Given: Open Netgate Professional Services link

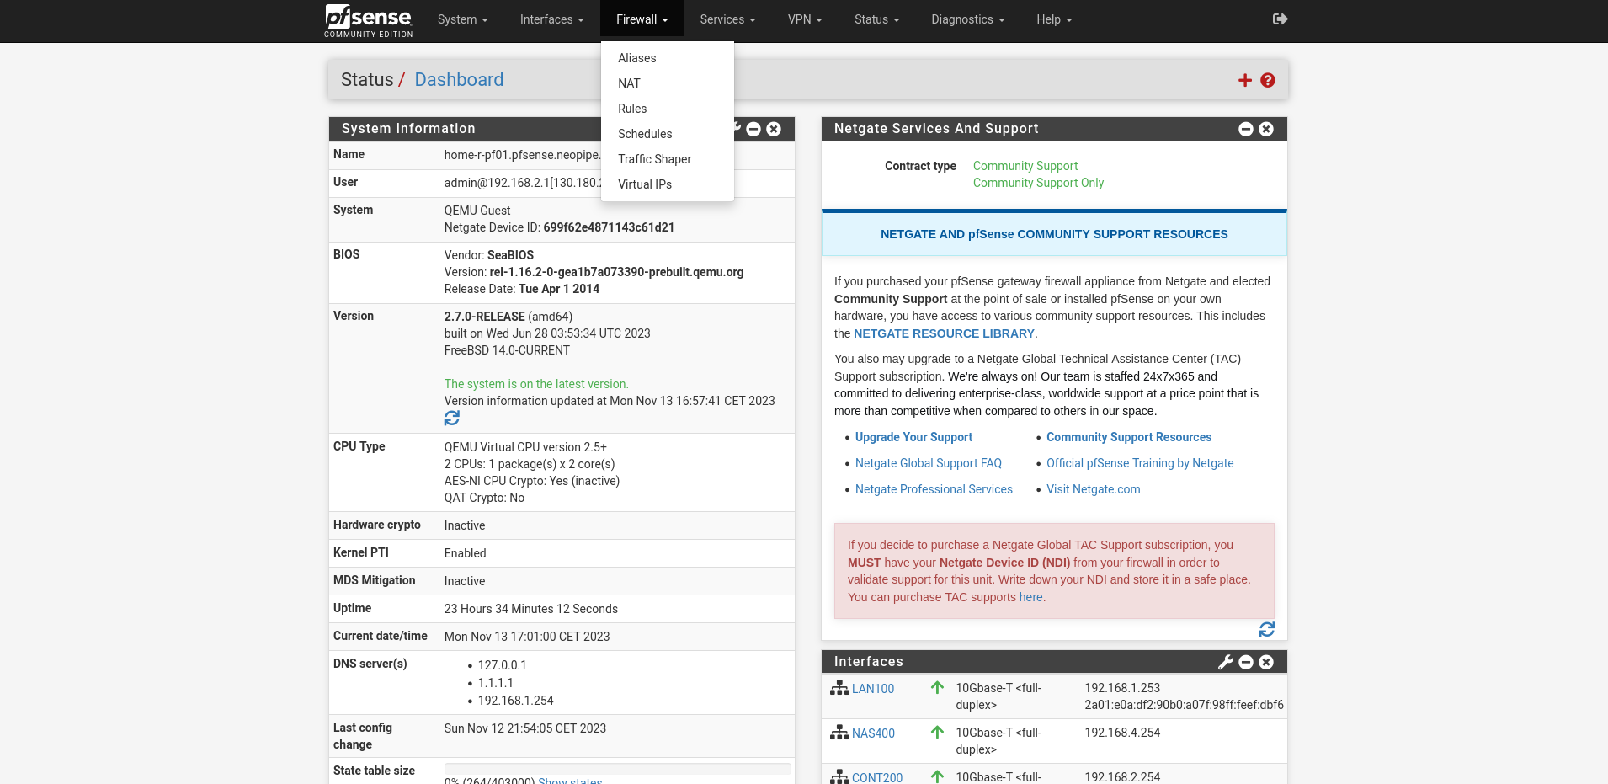Looking at the screenshot, I should tap(934, 489).
